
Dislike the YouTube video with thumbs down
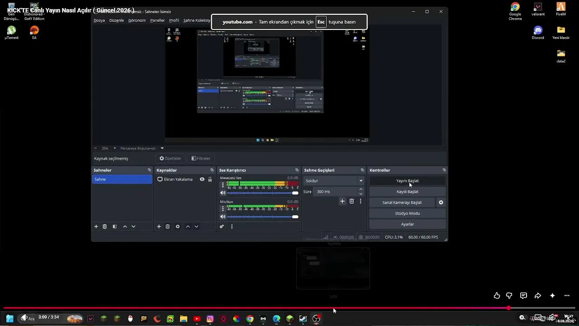[x=509, y=296]
